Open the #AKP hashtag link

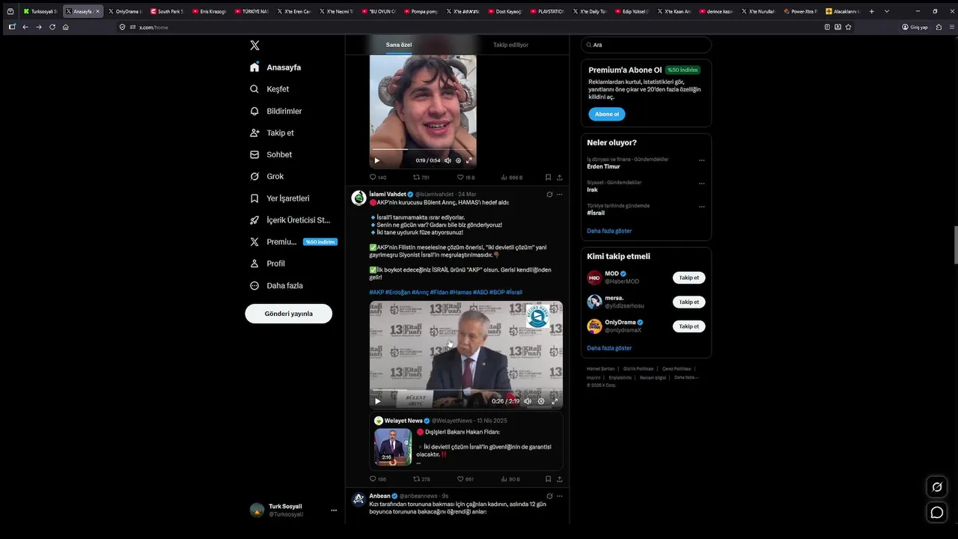[x=376, y=292]
